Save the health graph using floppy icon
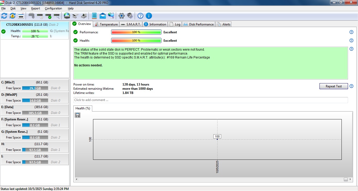The width and height of the screenshot is (358, 191). [78, 115]
